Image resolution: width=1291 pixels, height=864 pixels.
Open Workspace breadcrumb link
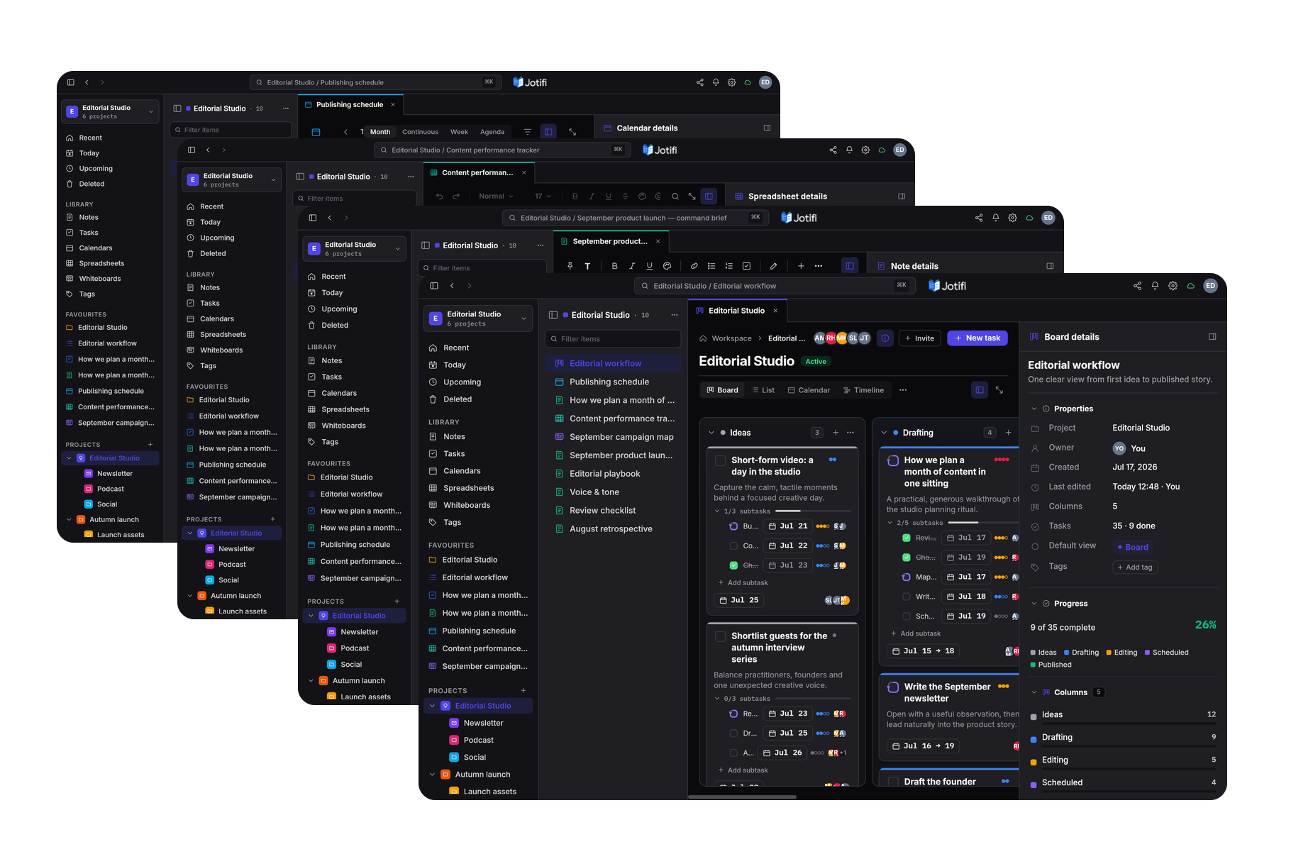(x=731, y=338)
